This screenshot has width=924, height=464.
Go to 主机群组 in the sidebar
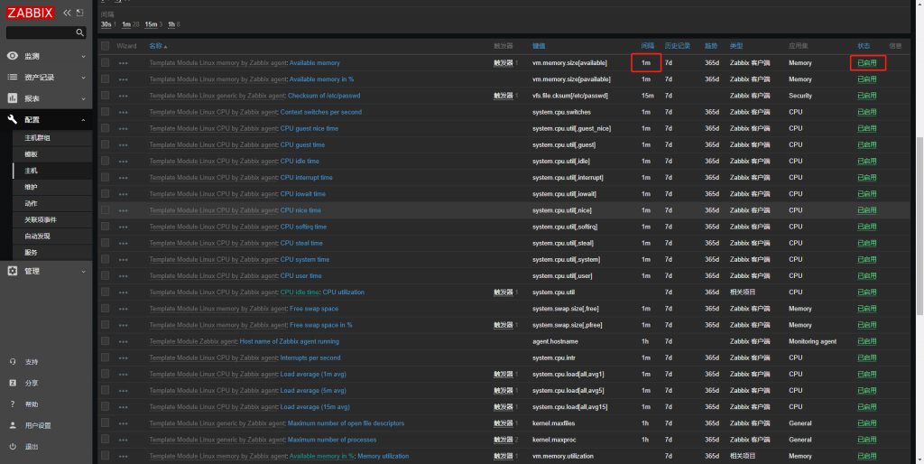[x=37, y=138]
